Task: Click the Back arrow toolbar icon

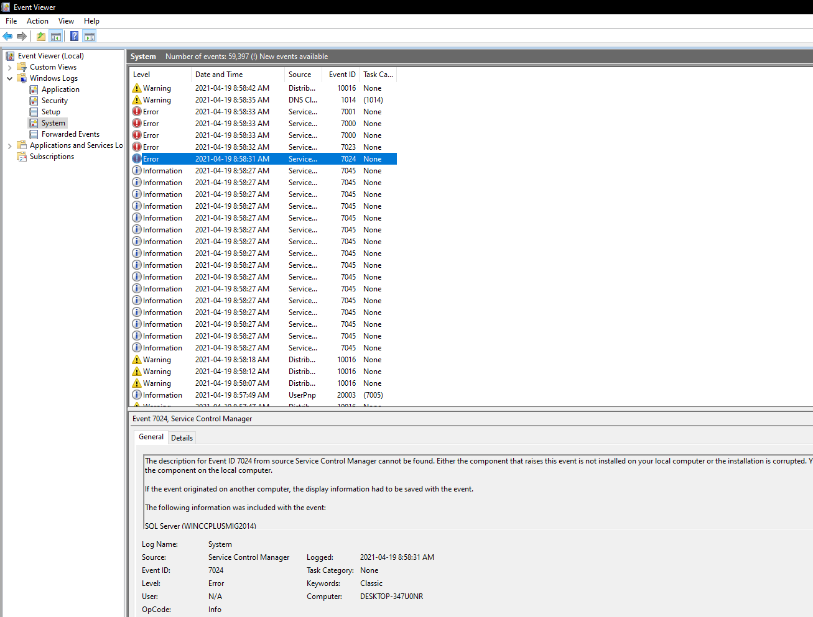Action: (x=7, y=36)
